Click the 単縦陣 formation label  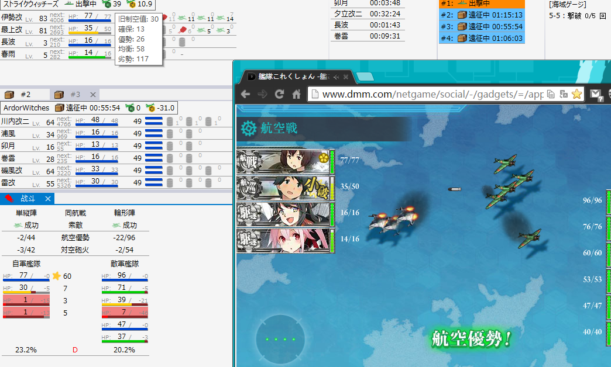[26, 213]
